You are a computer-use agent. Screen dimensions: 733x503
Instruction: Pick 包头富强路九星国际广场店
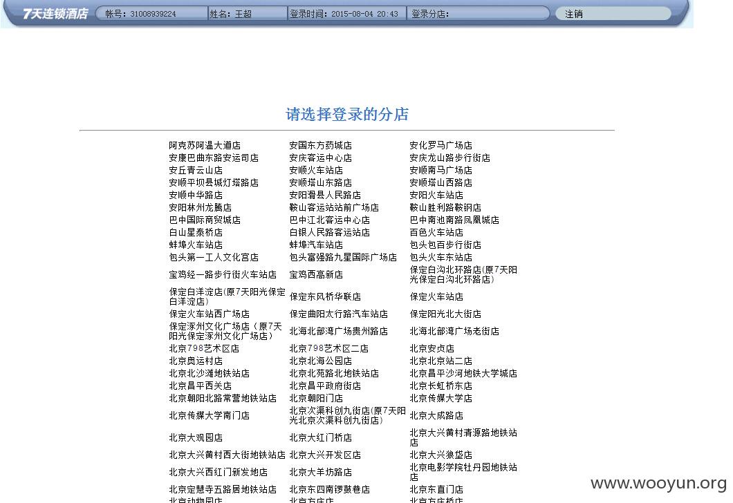[x=343, y=257]
